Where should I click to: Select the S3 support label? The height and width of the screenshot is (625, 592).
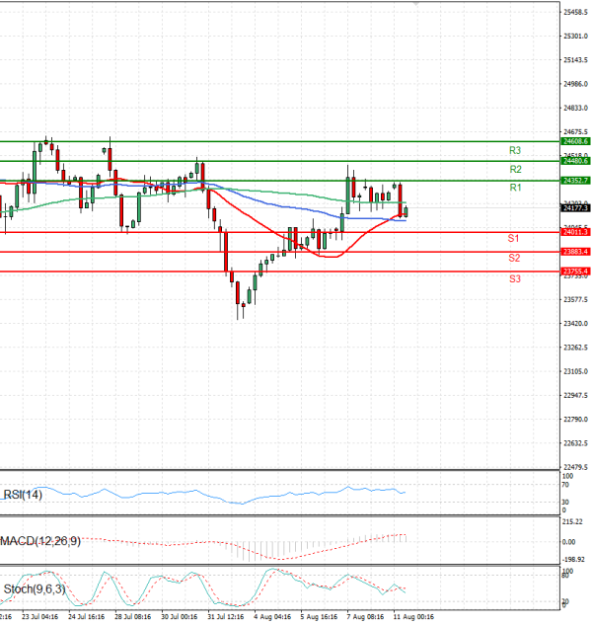pos(514,279)
